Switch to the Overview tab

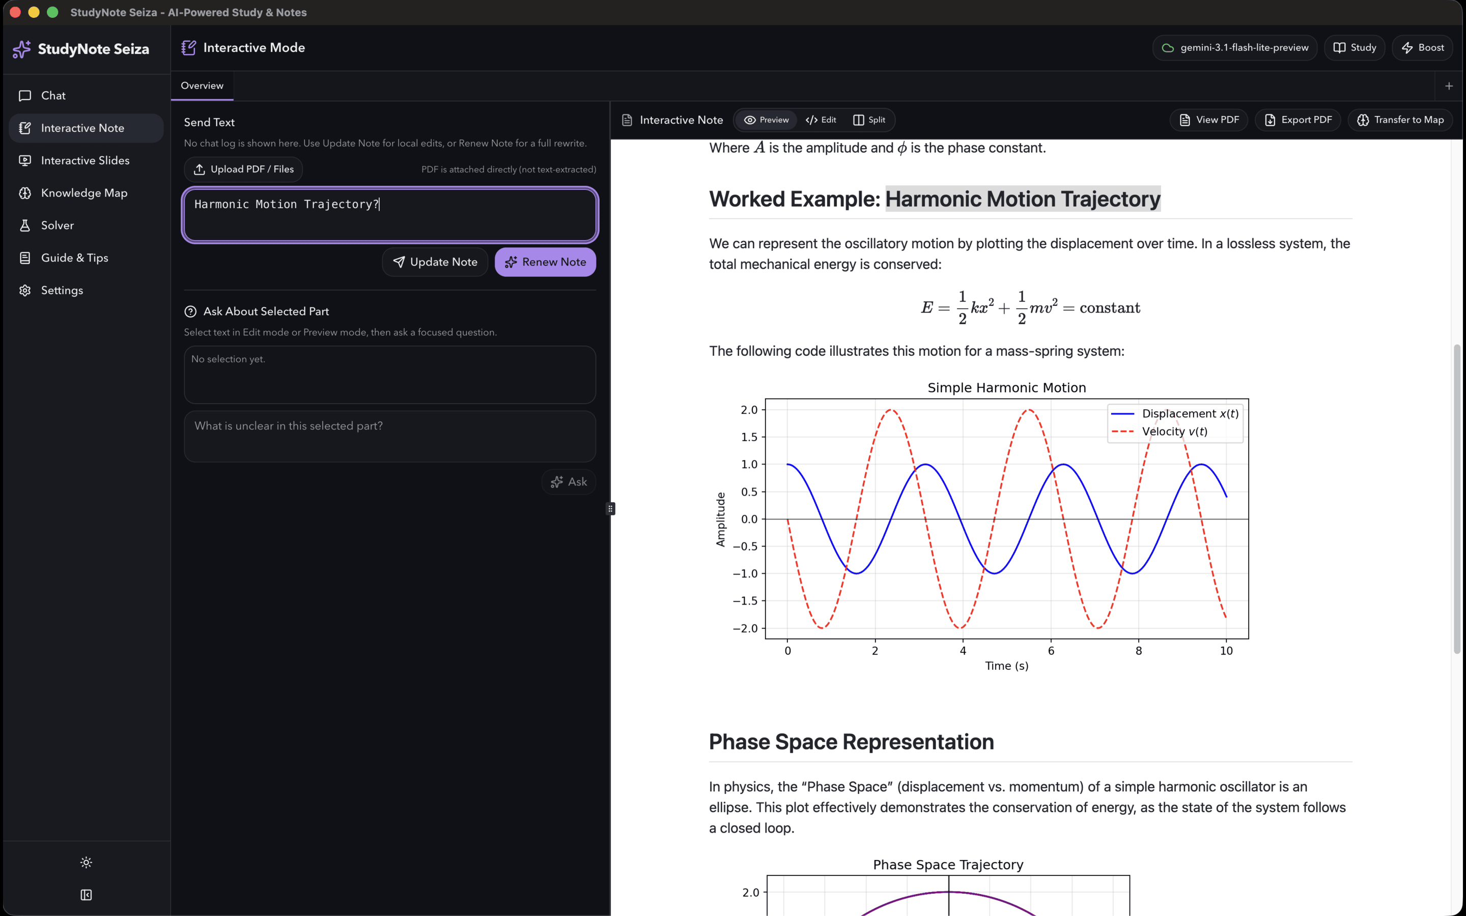(x=202, y=85)
